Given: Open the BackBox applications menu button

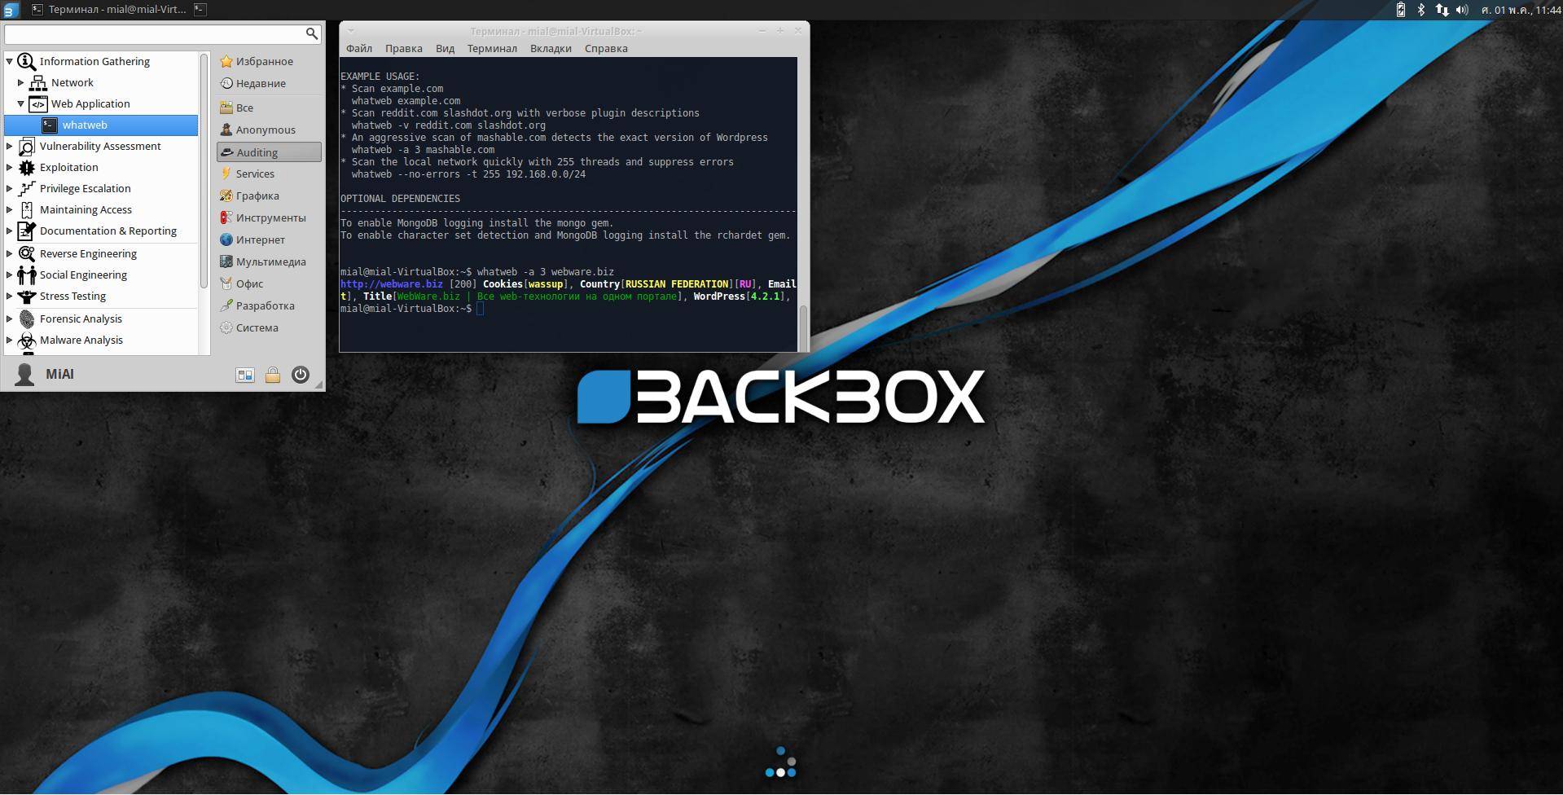Looking at the screenshot, I should pyautogui.click(x=10, y=10).
